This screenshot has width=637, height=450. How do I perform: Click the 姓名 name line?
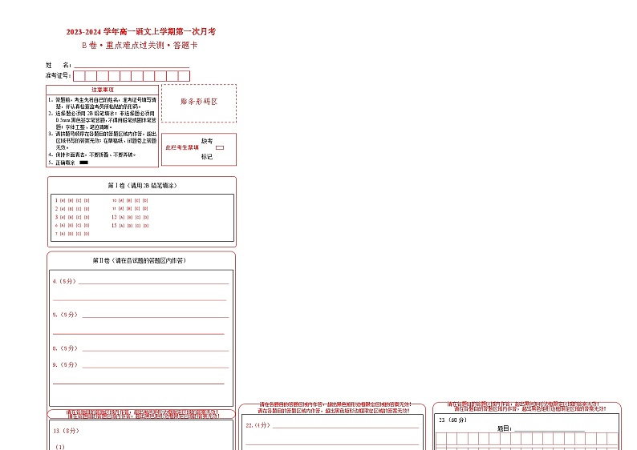pyautogui.click(x=132, y=66)
